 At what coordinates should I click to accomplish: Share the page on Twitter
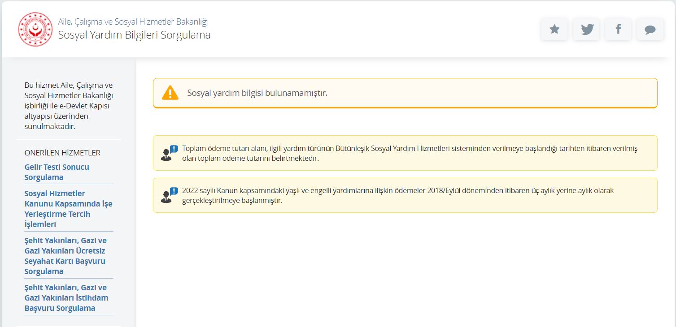[x=586, y=30]
